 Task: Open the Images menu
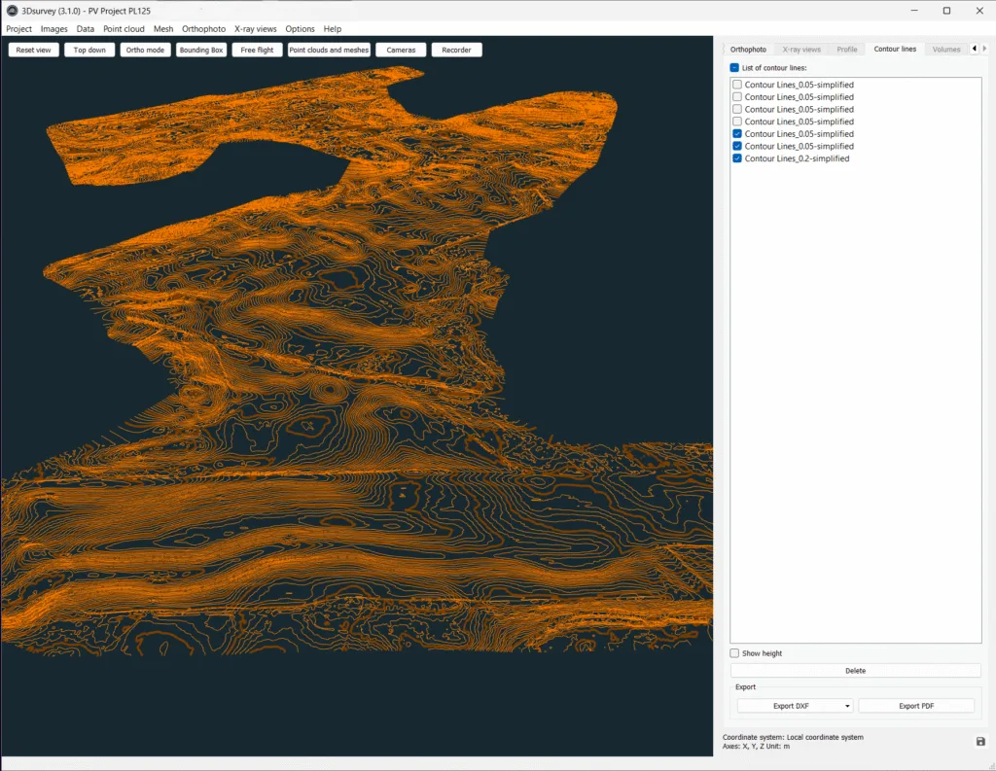point(54,28)
